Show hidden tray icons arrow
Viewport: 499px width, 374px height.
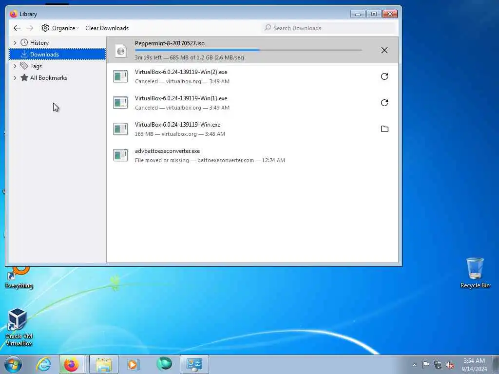point(414,365)
